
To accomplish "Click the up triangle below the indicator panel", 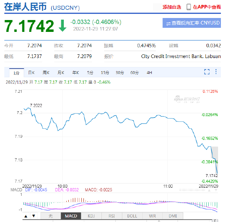I will (26, 216).
